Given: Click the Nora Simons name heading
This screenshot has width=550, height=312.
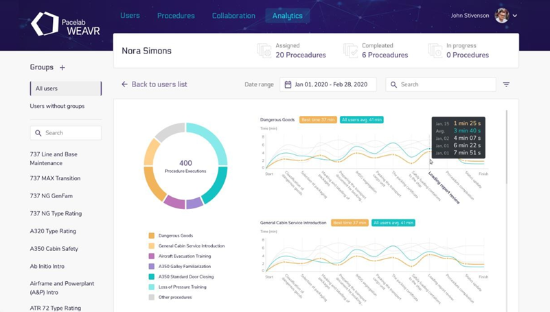Looking at the screenshot, I should [x=147, y=51].
